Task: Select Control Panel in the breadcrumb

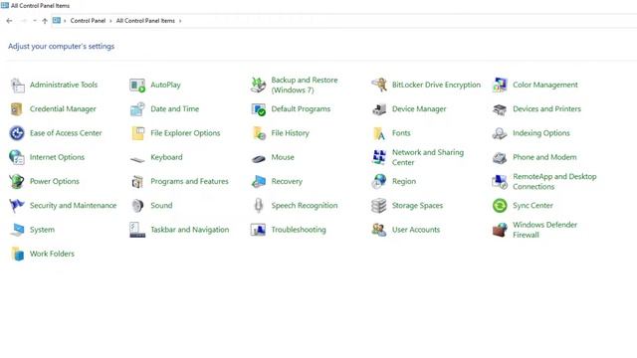Action: click(88, 21)
